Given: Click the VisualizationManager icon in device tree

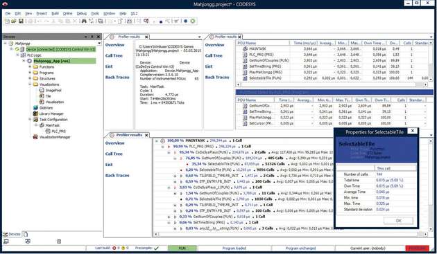Looking at the screenshot, I should point(35,137).
